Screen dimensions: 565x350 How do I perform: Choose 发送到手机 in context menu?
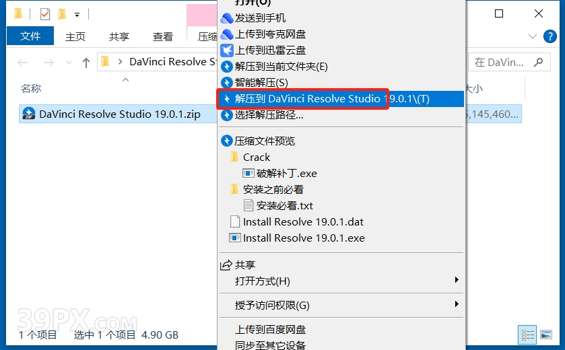pos(260,18)
